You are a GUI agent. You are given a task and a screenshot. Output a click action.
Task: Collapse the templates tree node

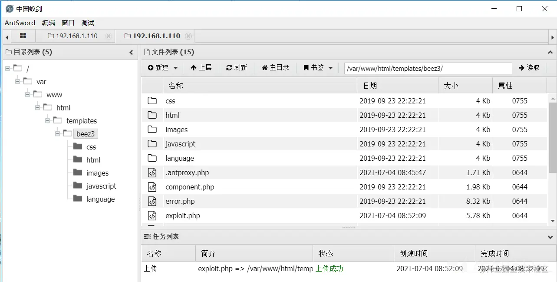point(47,120)
